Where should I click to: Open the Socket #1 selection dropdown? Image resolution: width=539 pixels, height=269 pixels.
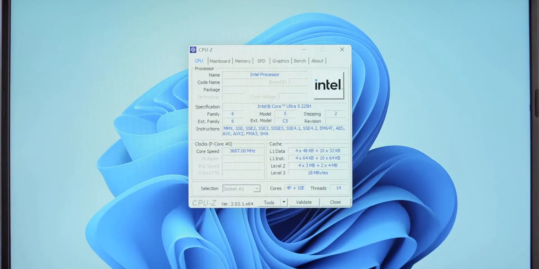(241, 189)
